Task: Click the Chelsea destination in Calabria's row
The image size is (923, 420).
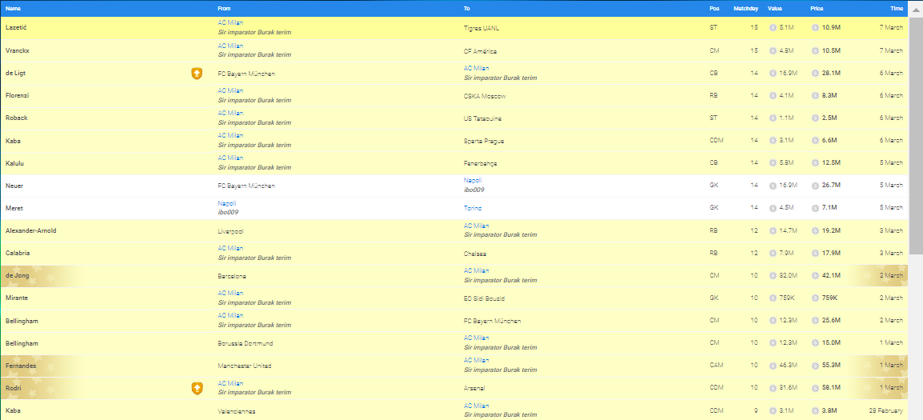Action: pos(474,254)
